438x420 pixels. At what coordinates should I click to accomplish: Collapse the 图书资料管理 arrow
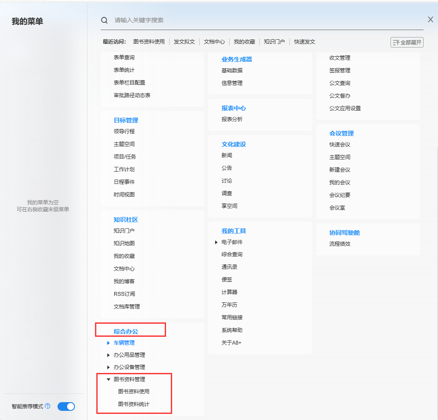[x=109, y=379]
